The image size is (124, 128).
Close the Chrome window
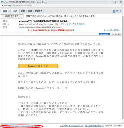click(x=121, y=2)
